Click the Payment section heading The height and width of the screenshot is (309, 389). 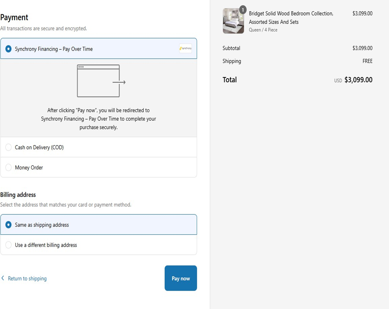pyautogui.click(x=14, y=18)
